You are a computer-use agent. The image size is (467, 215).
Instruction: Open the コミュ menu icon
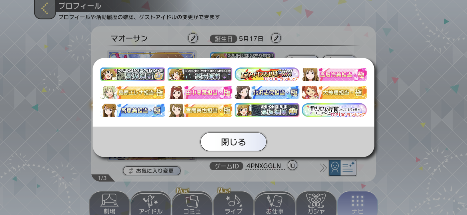(x=192, y=204)
